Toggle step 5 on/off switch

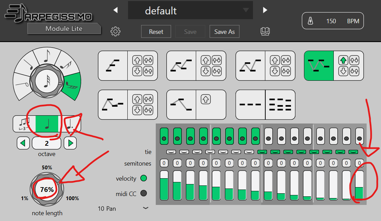(216, 136)
